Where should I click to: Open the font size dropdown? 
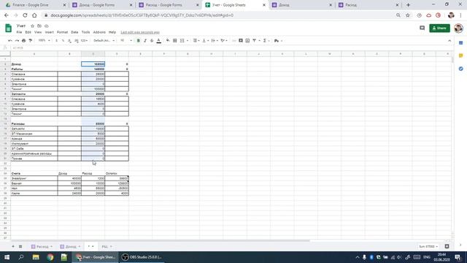click(x=126, y=41)
